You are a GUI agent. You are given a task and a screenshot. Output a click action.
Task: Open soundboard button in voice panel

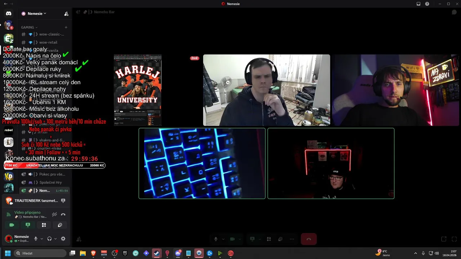[60, 225]
